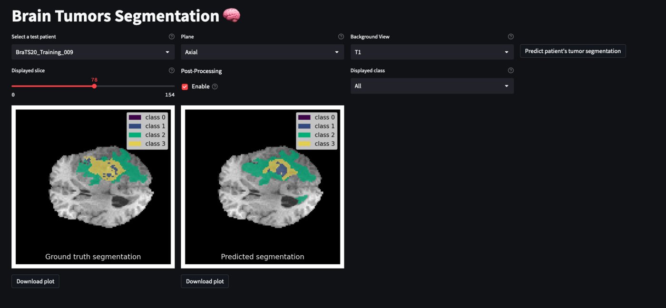This screenshot has height=308, width=666.
Task: Click the Predicted segmentation image
Action: [x=263, y=187]
